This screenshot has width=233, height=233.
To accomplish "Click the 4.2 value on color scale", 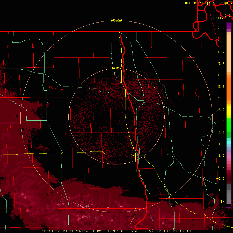I will (x=221, y=110).
